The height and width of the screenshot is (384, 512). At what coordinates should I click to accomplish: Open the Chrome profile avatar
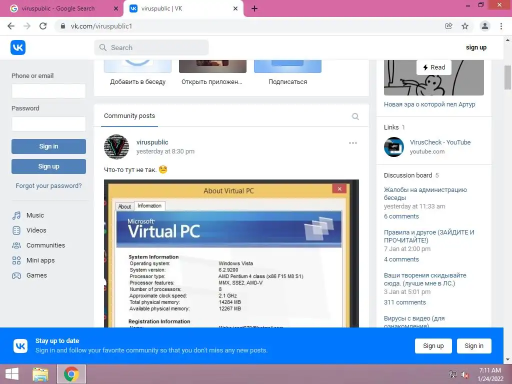pos(485,26)
